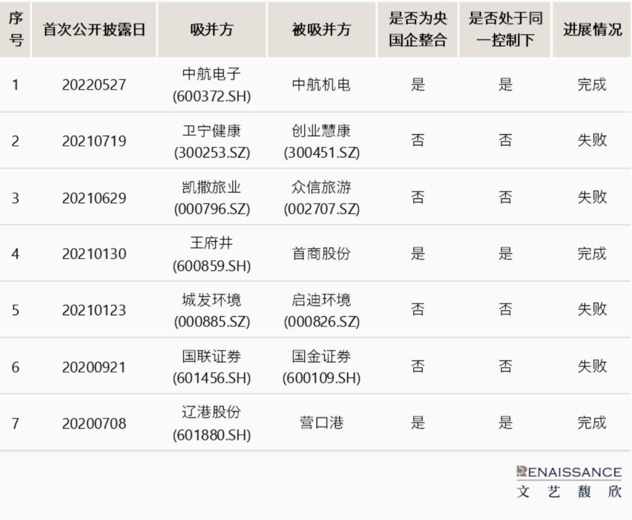Select the 国联证券 (601456.SH) cell
Image resolution: width=632 pixels, height=520 pixels.
pos(212,367)
